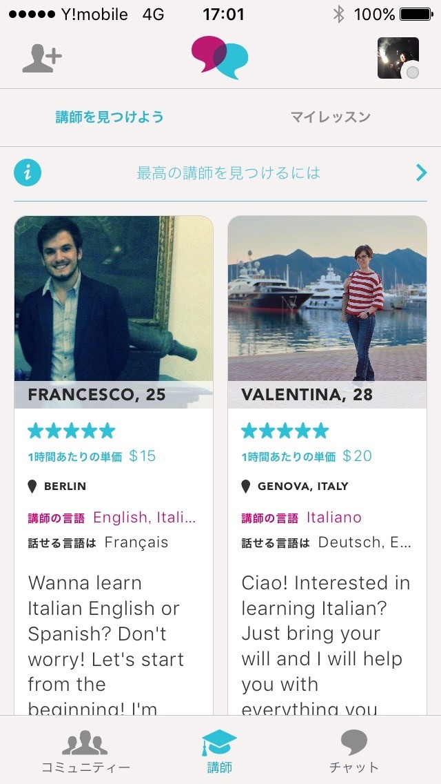The image size is (441, 784).
Task: Open the profile avatar in the header
Action: tap(398, 58)
